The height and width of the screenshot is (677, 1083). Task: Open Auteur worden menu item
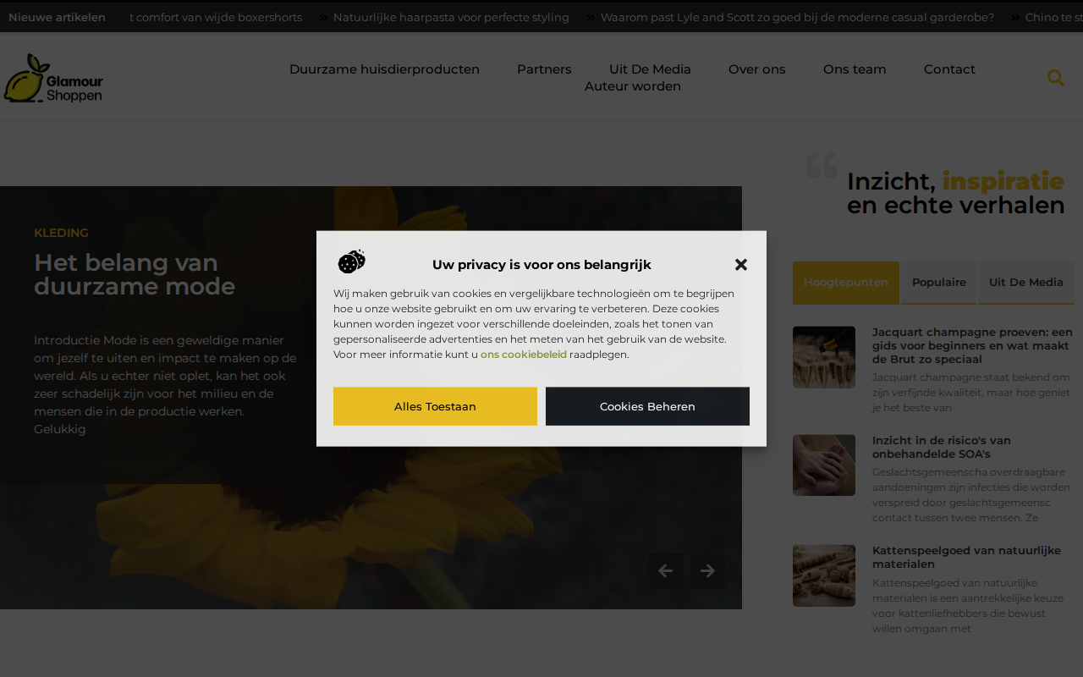pos(633,86)
